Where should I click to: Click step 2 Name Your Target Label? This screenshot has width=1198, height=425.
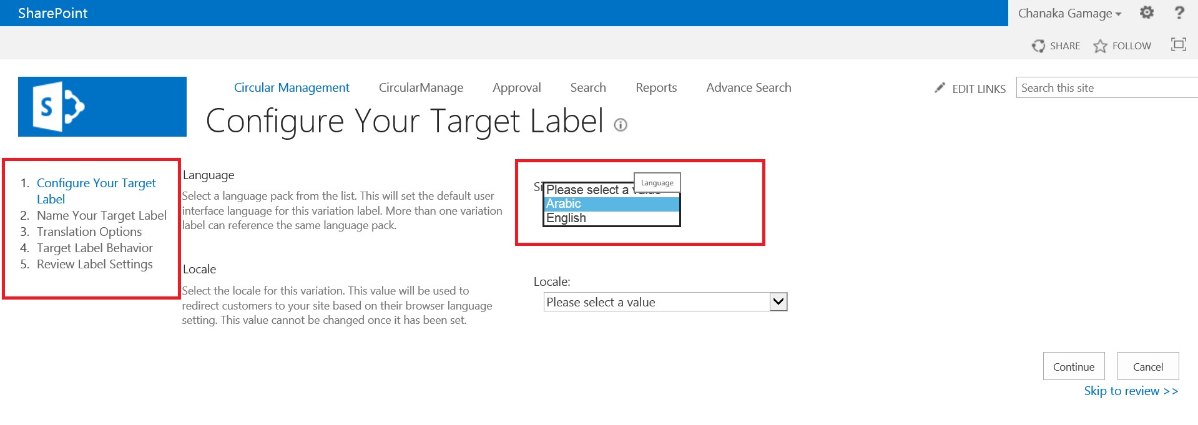[102, 215]
